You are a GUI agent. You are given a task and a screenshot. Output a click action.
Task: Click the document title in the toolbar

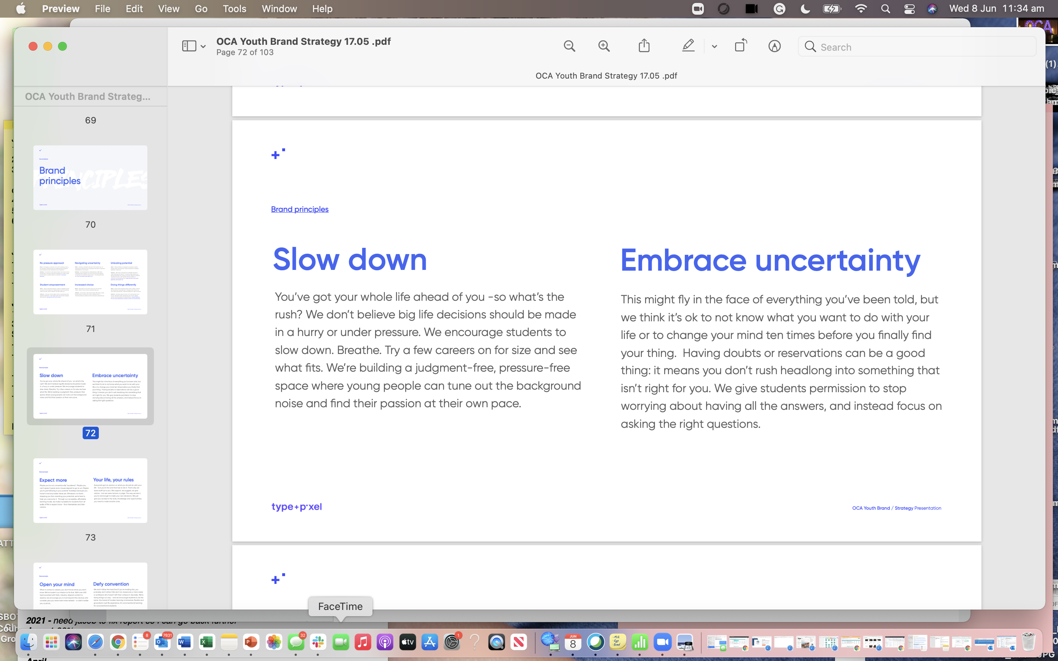[303, 41]
